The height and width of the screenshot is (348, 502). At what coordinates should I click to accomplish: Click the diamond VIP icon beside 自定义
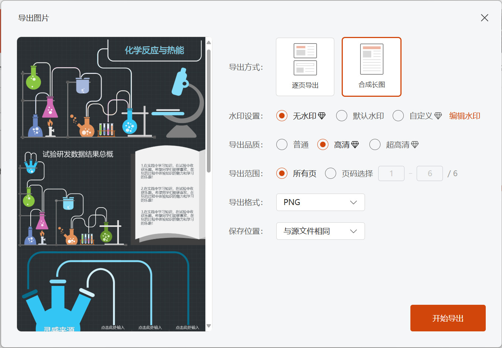point(438,115)
